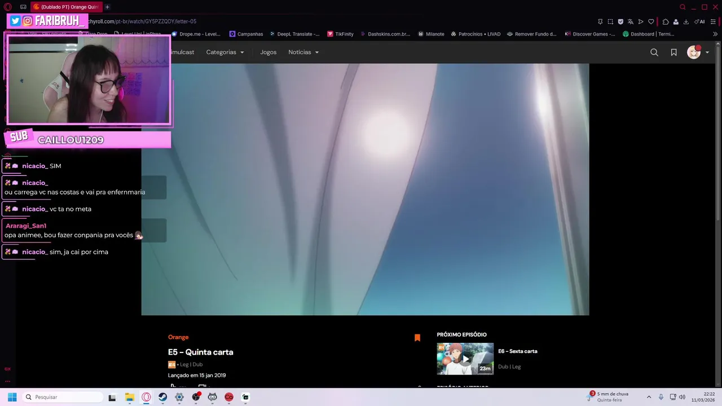Open the cat-with-glasses taskbar app
Image resolution: width=722 pixels, height=406 pixels.
tap(212, 397)
